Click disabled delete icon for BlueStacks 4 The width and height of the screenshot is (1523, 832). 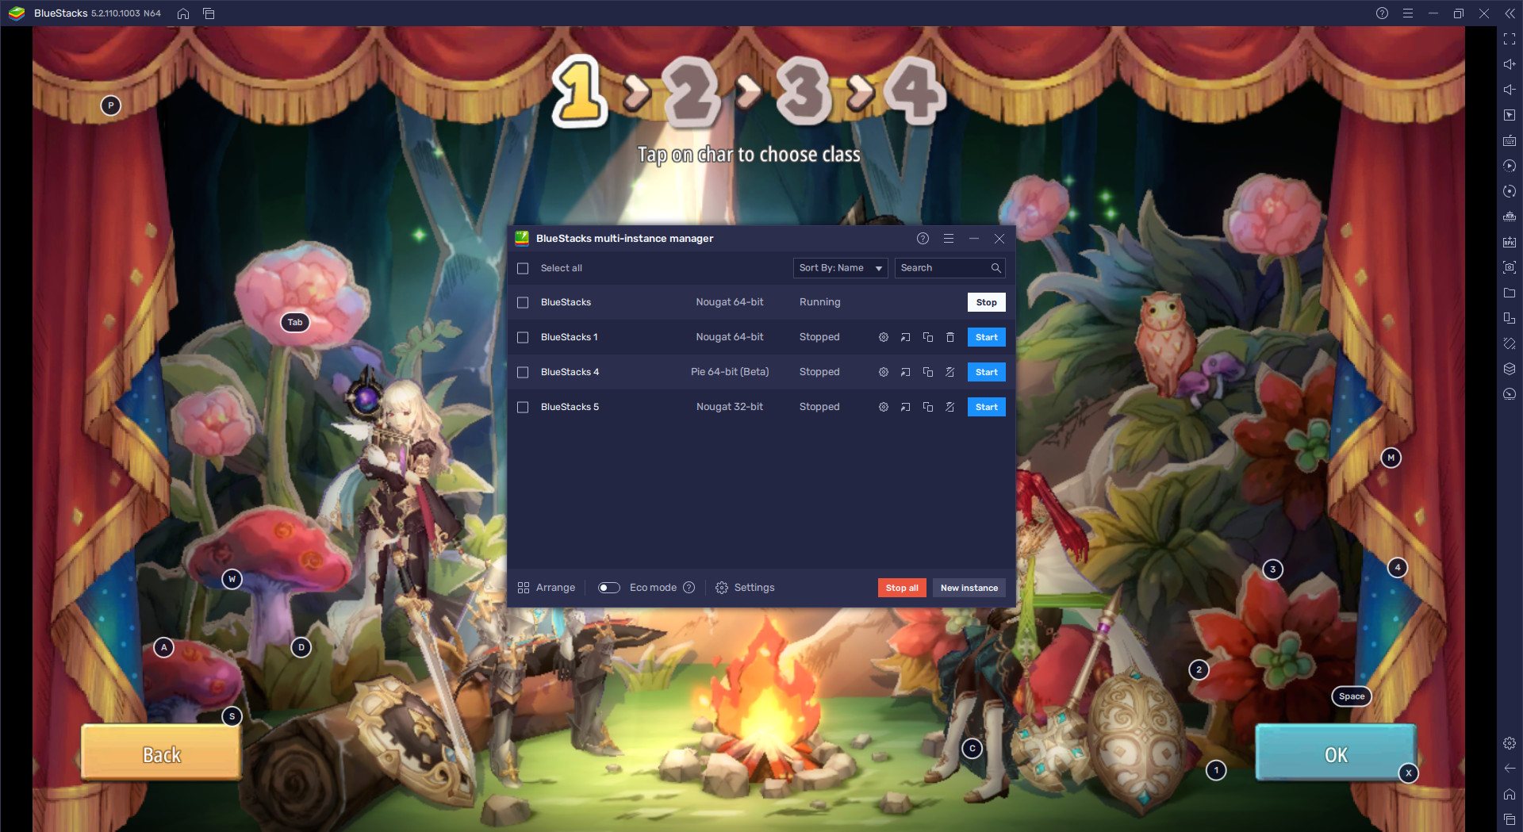coord(949,372)
